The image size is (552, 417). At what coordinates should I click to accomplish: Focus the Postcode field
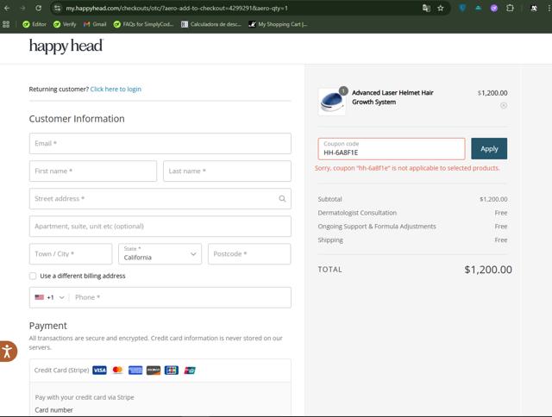tap(249, 254)
